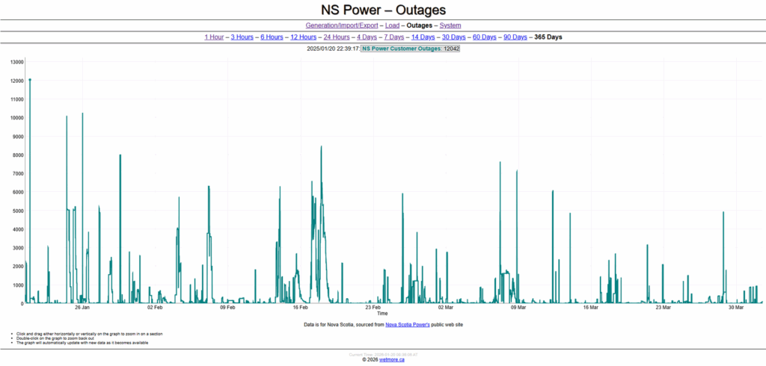Image resolution: width=766 pixels, height=366 pixels.
Task: Switch to the 7 Days view
Action: pos(394,37)
